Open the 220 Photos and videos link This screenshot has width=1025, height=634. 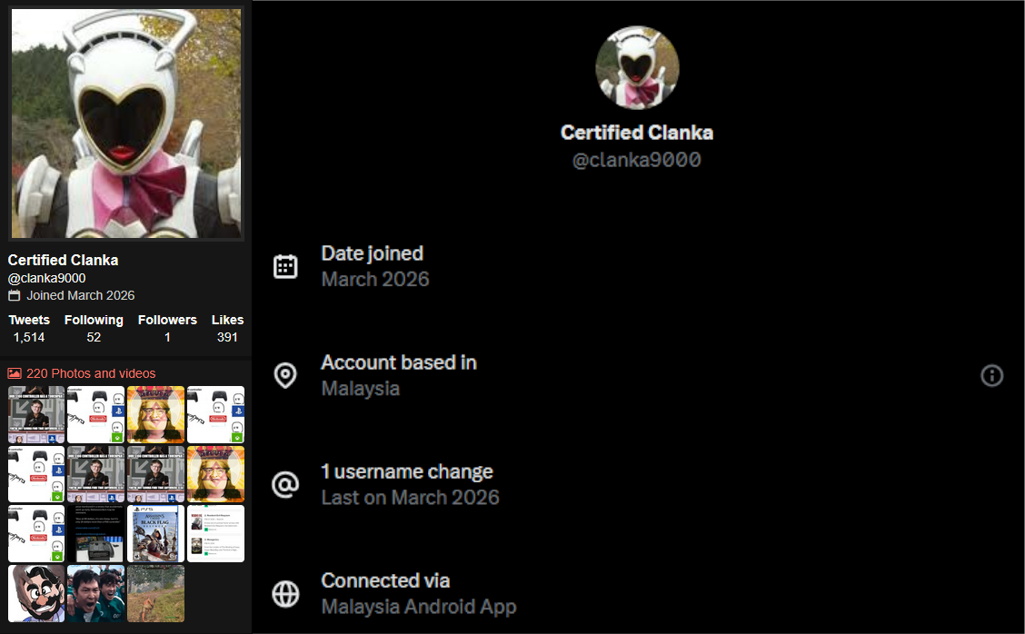coord(91,373)
